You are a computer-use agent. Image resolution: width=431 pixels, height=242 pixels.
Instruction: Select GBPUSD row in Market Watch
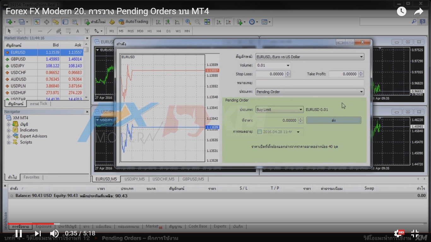tap(44, 59)
